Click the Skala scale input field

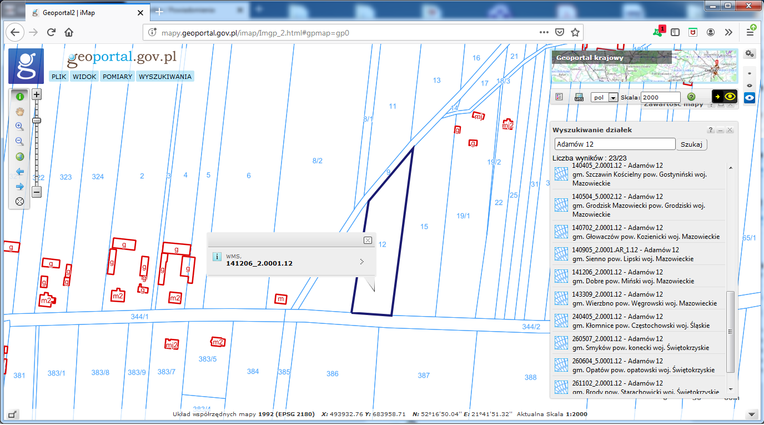(x=660, y=97)
